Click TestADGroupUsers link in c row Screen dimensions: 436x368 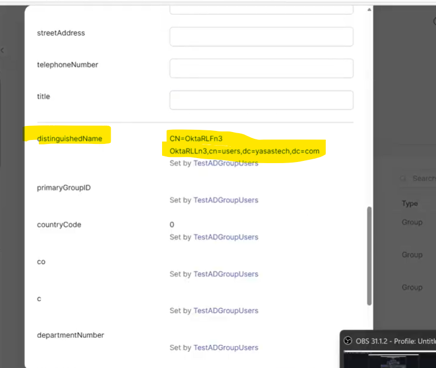tap(225, 310)
